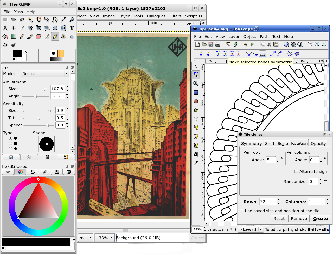Open the FG/BG Colour panel menu arrow
The image size is (333, 254).
click(x=67, y=166)
